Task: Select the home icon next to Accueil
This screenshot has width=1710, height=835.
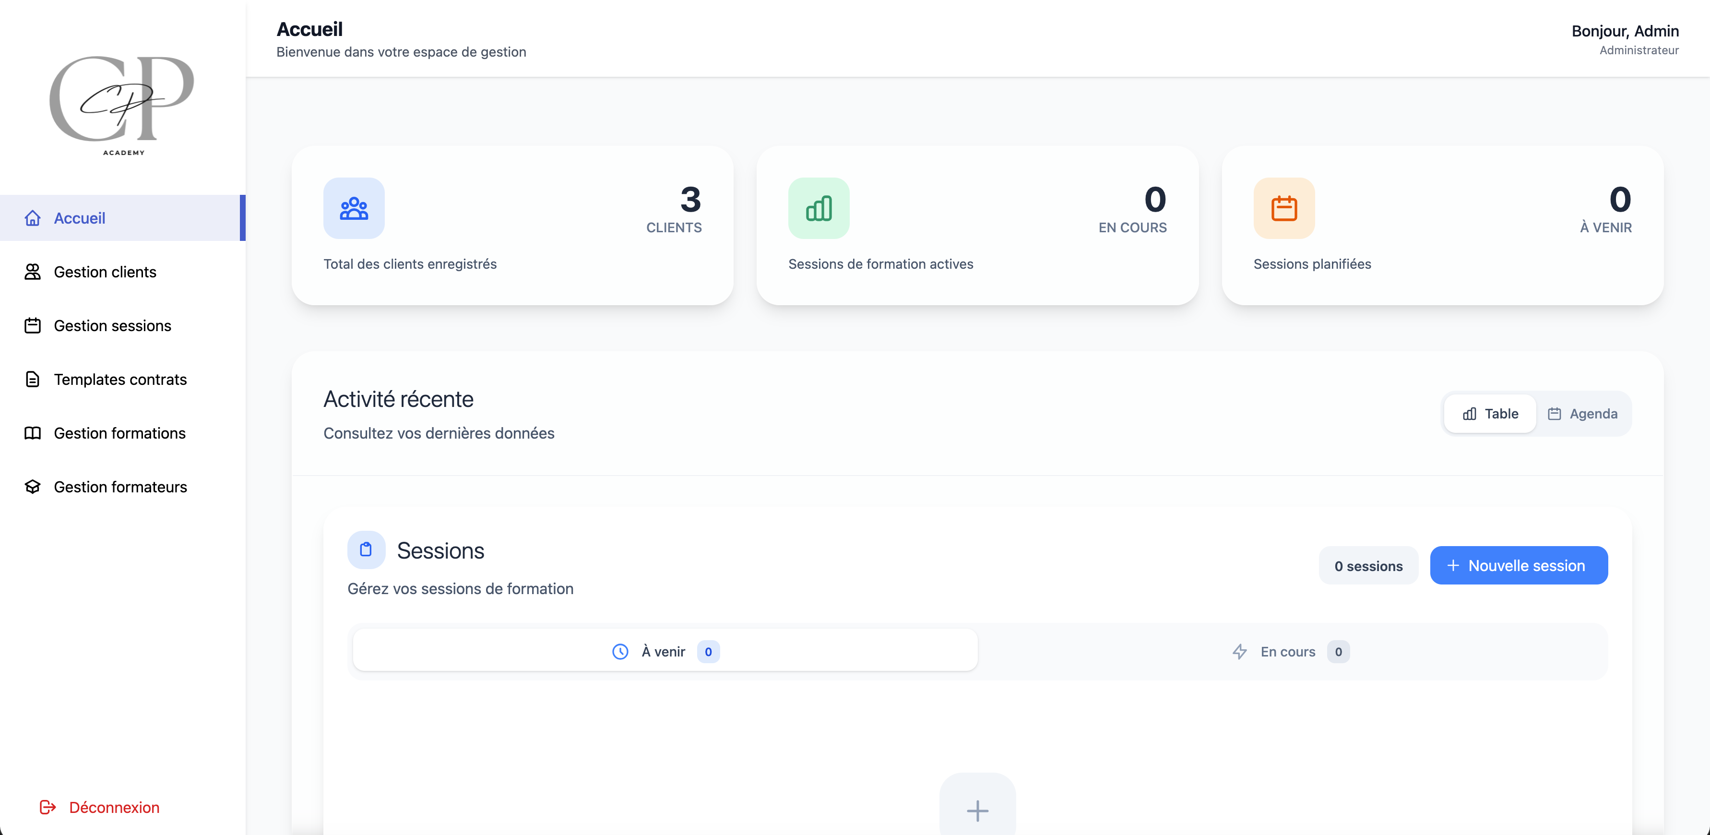Action: (x=33, y=218)
